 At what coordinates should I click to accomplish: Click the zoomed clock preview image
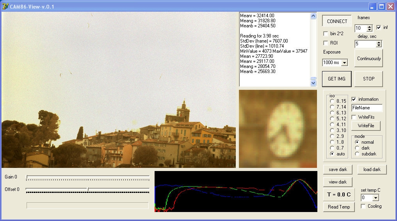278,129
